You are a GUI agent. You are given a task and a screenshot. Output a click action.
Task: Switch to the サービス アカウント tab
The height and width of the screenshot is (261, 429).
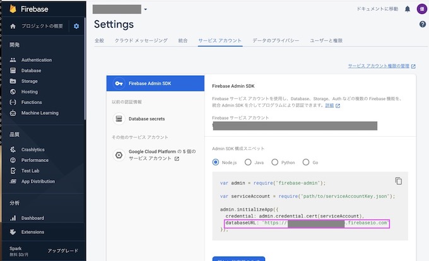coord(220,40)
